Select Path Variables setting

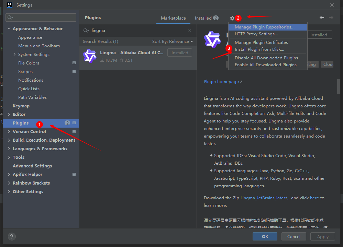click(32, 97)
